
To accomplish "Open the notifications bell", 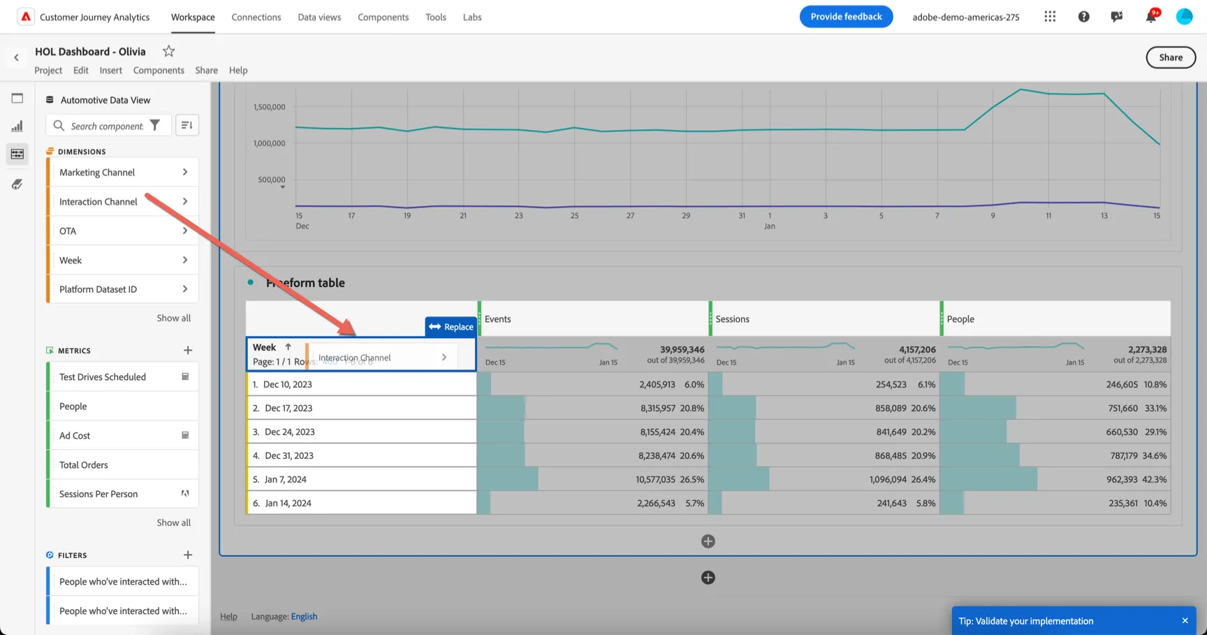I will point(1150,17).
